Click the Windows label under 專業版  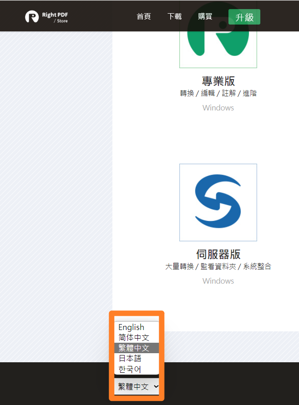218,108
